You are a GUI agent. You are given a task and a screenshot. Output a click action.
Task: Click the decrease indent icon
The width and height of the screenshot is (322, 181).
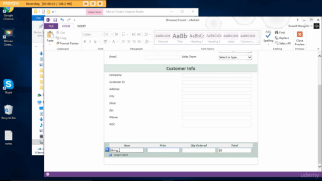(134, 34)
